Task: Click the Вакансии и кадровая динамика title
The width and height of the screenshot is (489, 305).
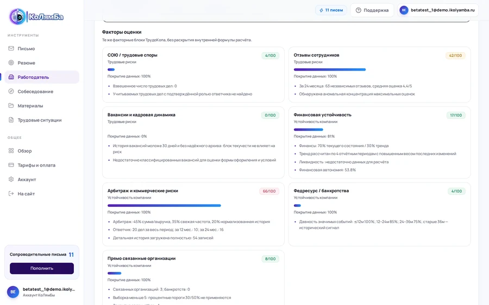Action: point(141,115)
